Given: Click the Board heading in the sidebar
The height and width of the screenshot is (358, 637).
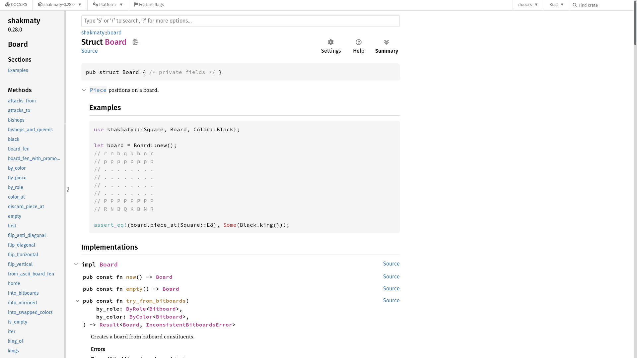Looking at the screenshot, I should tap(18, 44).
